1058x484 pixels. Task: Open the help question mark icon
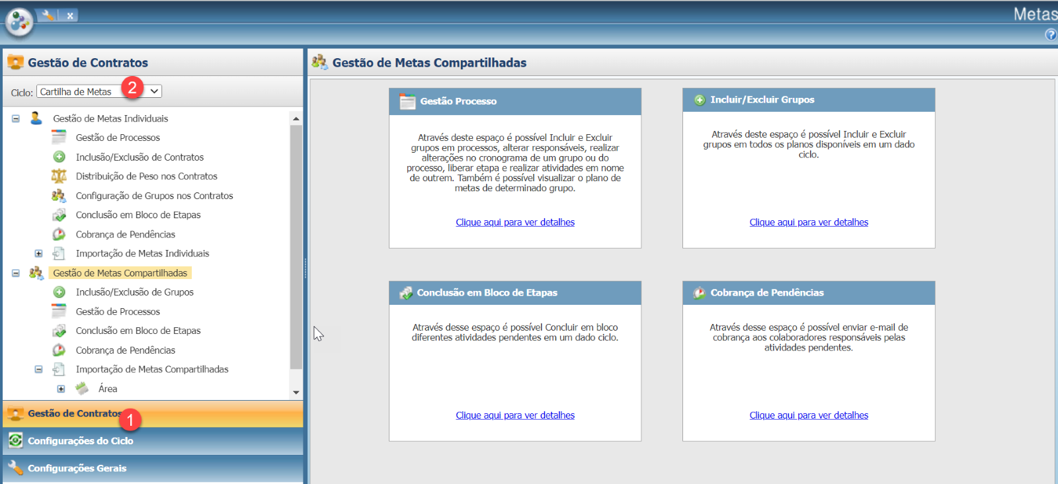coord(1050,34)
